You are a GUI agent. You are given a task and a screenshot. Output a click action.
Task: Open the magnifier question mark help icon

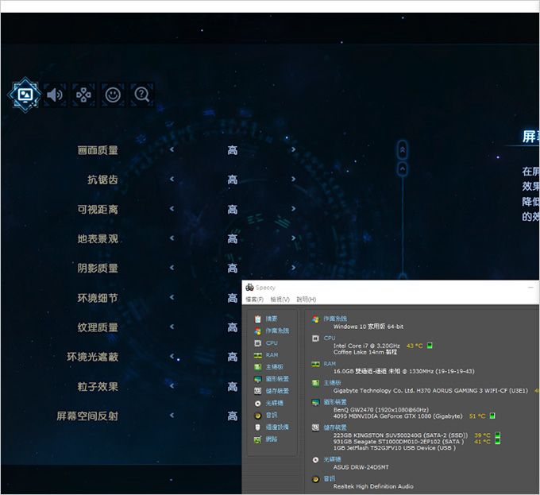coord(142,95)
